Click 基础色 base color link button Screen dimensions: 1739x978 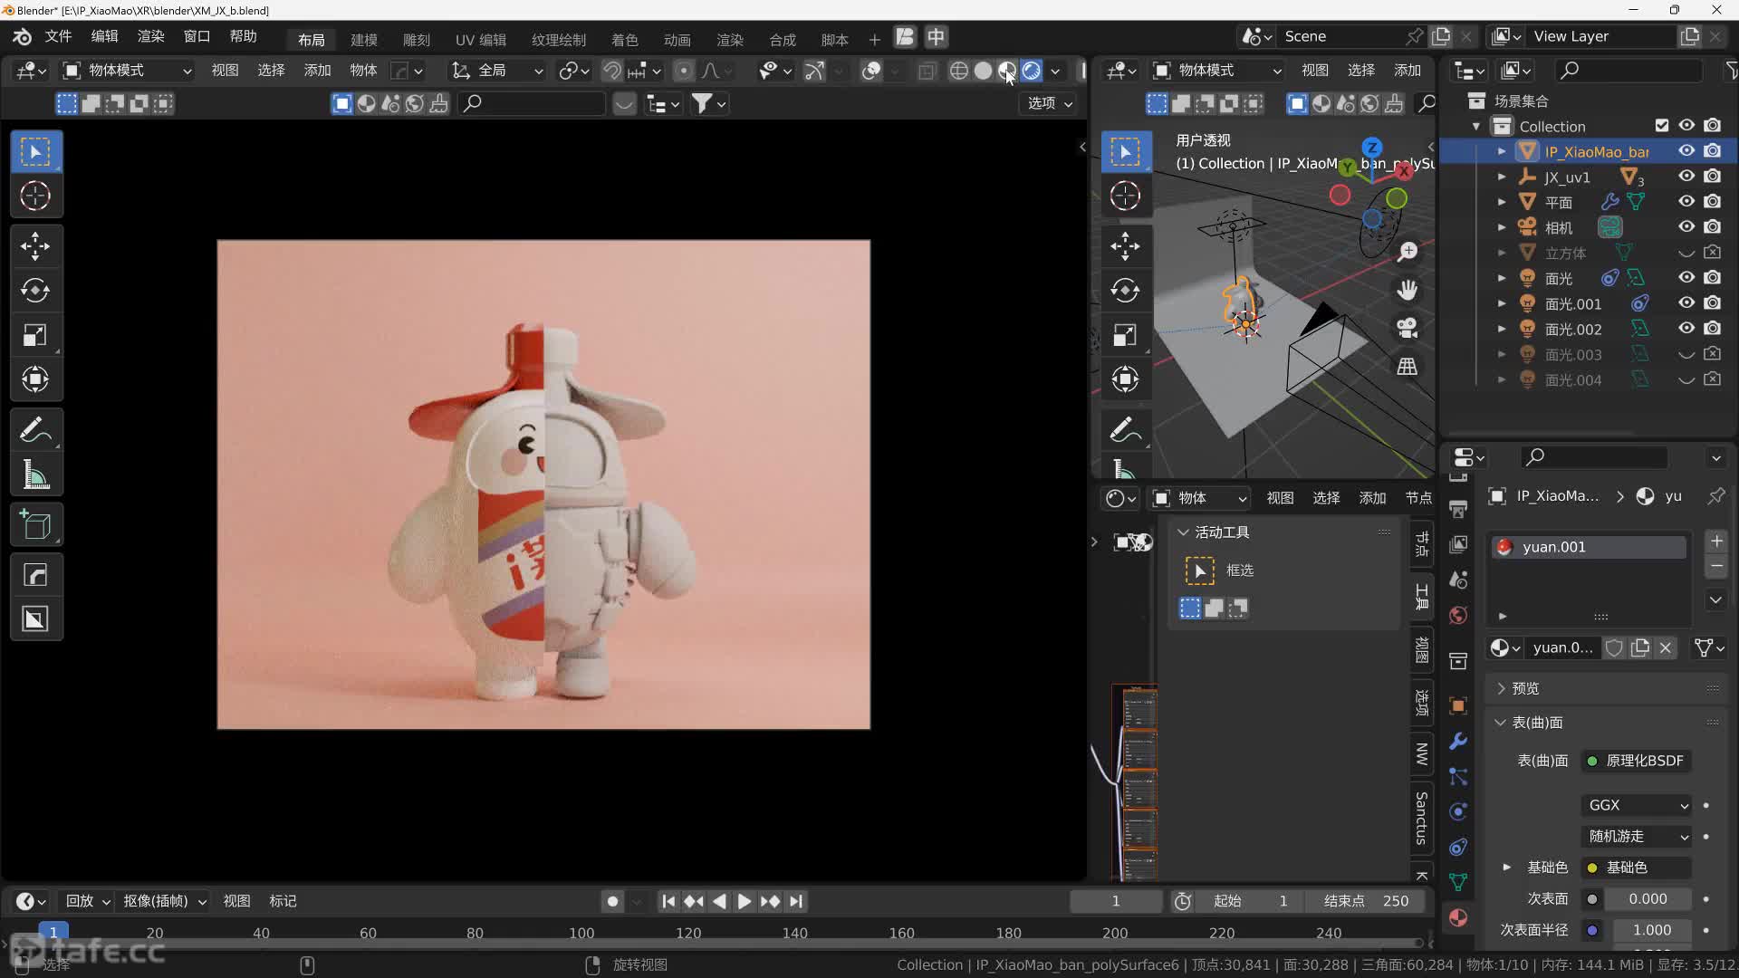[1637, 868]
